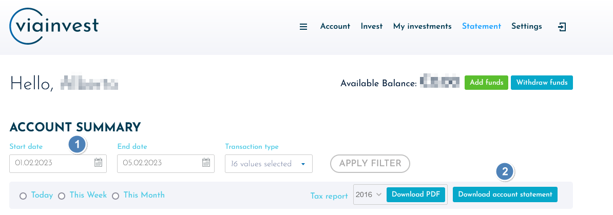Image resolution: width=613 pixels, height=215 pixels.
Task: Click the dropdown arrow beside 16 values selected
Action: pos(303,164)
